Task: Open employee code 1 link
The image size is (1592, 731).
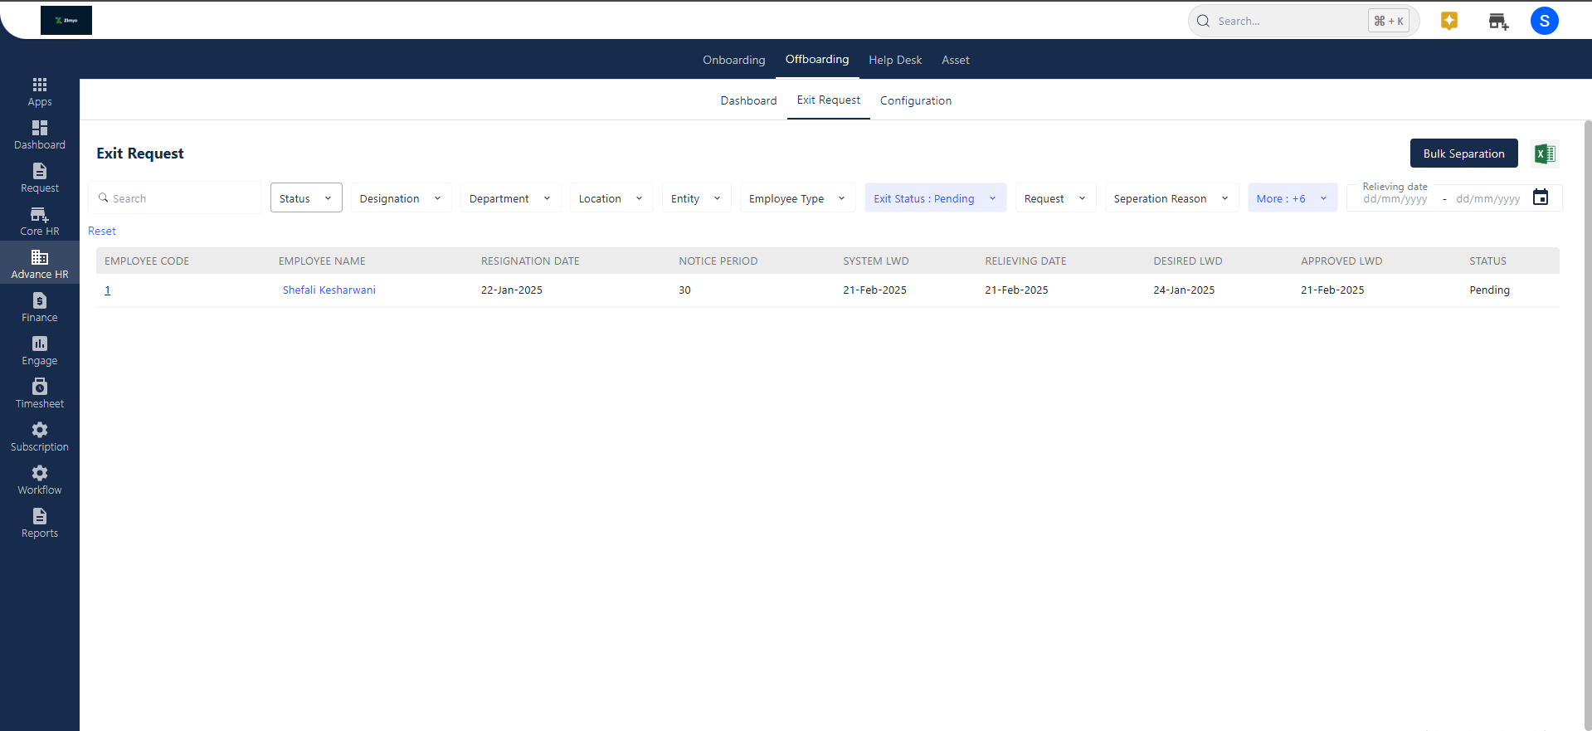Action: point(108,290)
